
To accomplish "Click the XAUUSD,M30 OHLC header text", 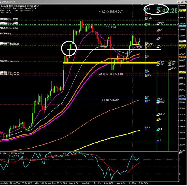I will (x=20, y=6).
